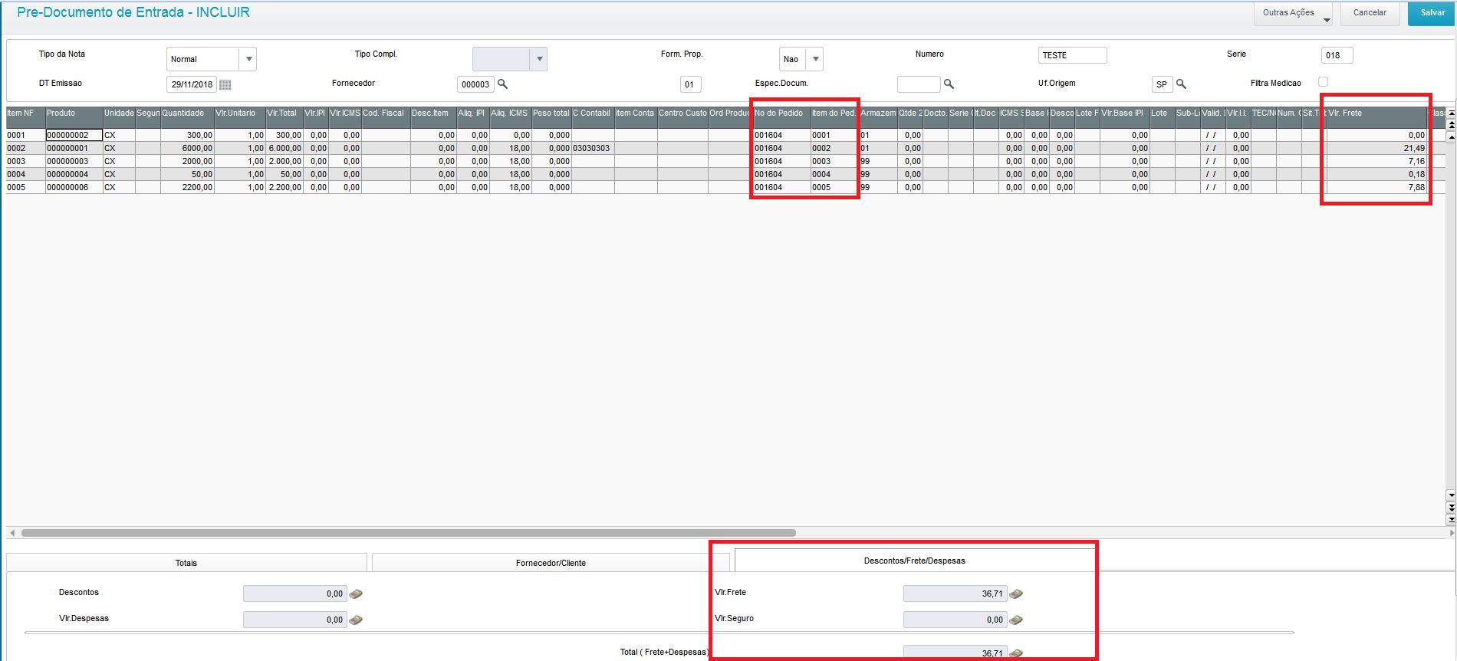The height and width of the screenshot is (661, 1457).
Task: Click the grid scroll-right arrow
Action: tap(1451, 533)
